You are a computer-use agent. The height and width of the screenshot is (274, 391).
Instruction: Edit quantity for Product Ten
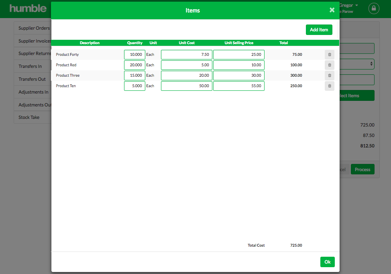(x=134, y=86)
